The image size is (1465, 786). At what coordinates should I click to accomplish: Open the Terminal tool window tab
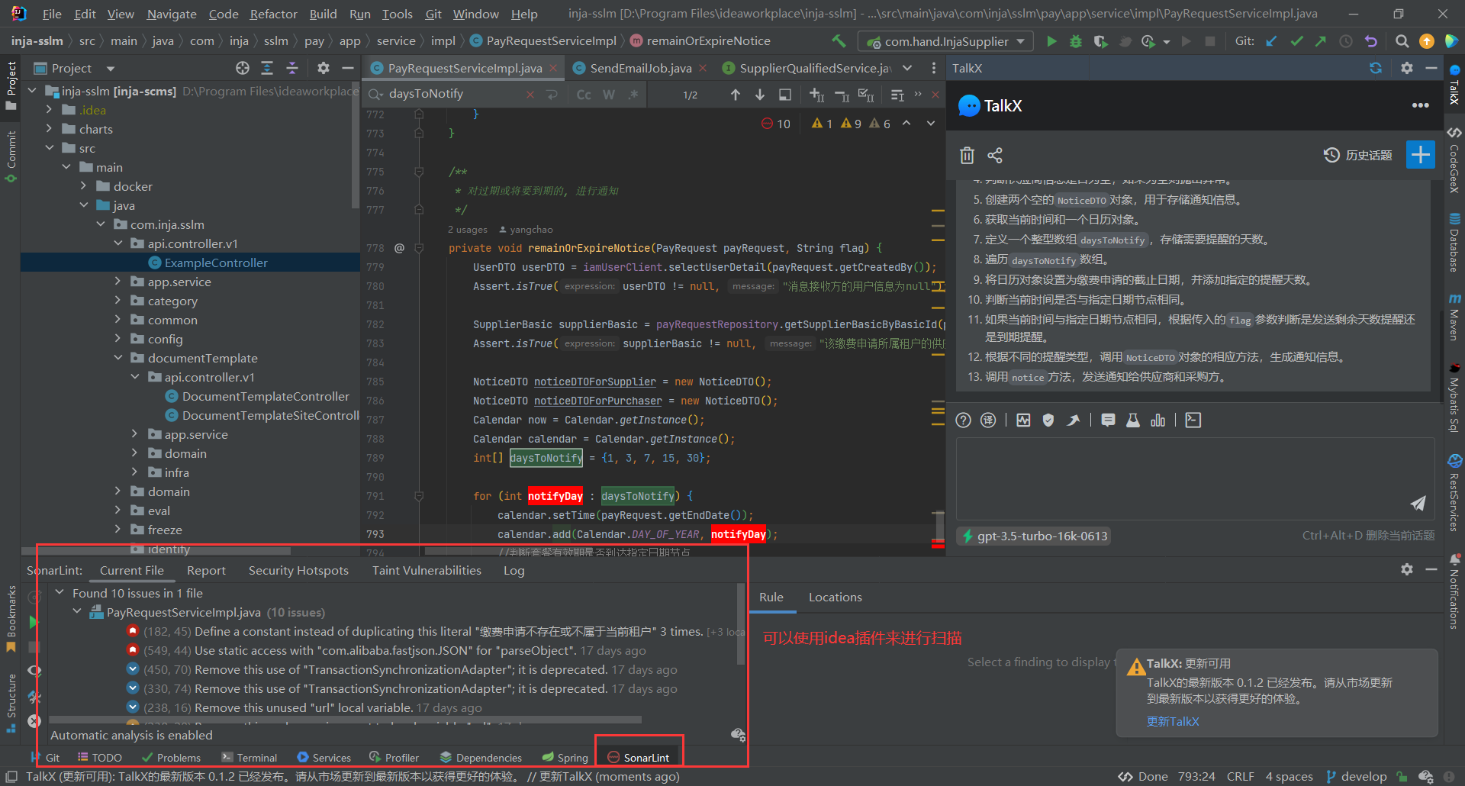[249, 757]
